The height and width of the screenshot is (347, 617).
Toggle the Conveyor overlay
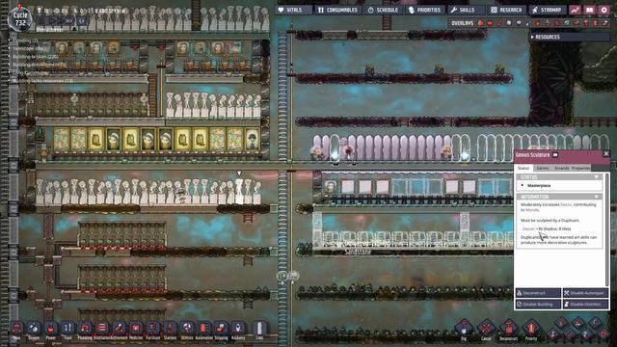tap(605, 23)
